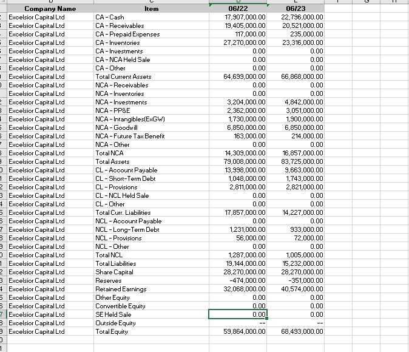Image resolution: width=409 pixels, height=352 pixels.
Task: Select the CA - Inventories item cell
Action: coord(151,42)
